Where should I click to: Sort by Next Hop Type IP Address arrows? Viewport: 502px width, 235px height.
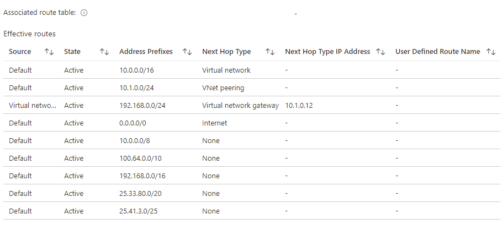pos(381,52)
